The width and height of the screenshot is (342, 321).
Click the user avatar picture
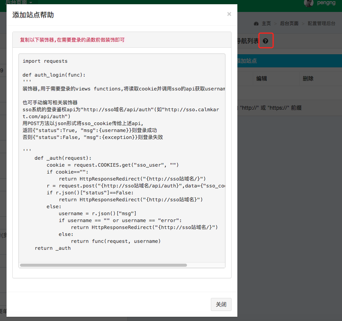308,3
